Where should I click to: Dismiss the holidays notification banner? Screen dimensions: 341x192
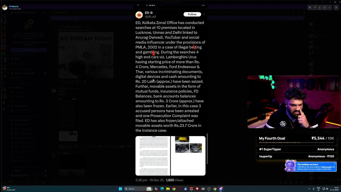(x=335, y=164)
